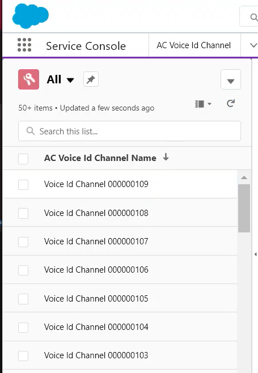Click the AC Voice Id Channel object icon

[28, 79]
